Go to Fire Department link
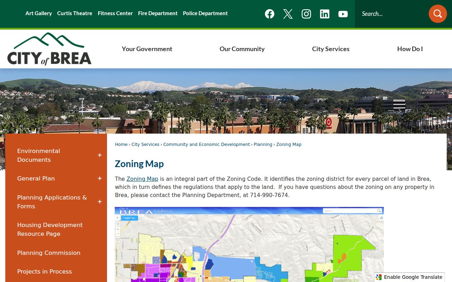This screenshot has height=282, width=452. tap(158, 13)
